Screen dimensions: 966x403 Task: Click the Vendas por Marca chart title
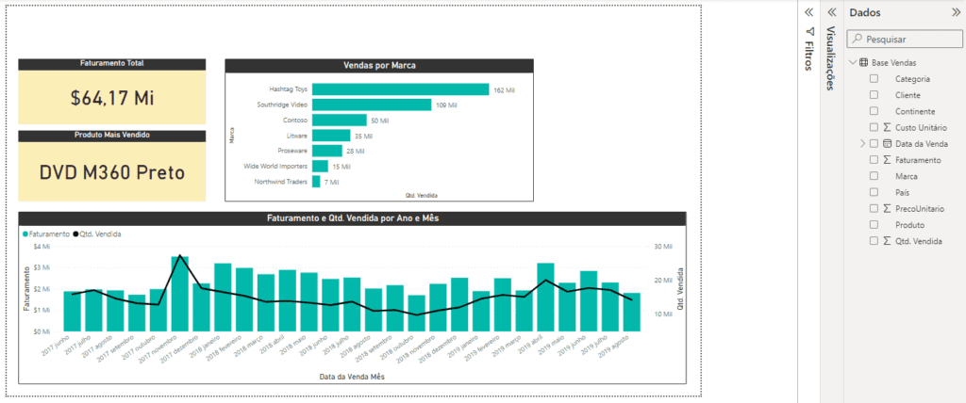click(379, 65)
